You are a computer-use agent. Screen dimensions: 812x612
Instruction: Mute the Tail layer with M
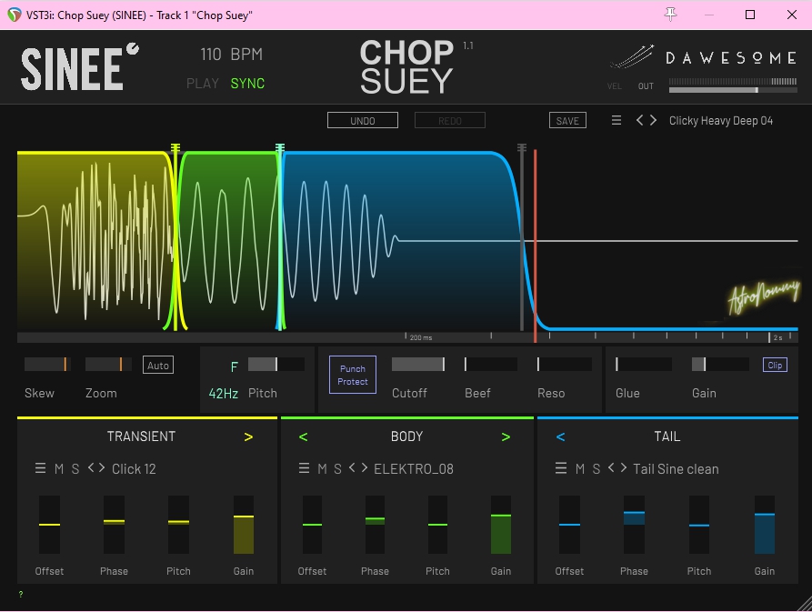click(580, 469)
